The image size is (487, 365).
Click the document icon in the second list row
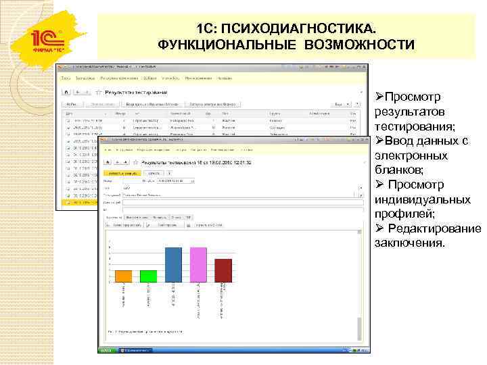click(68, 128)
